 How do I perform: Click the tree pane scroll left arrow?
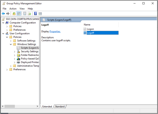3,106
